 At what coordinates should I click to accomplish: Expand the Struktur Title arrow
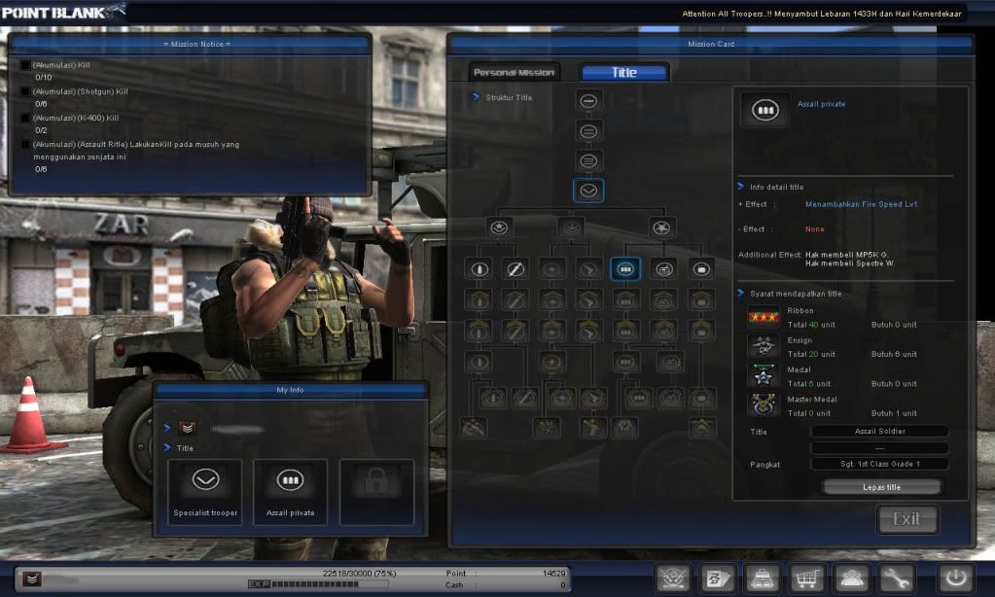pos(476,97)
